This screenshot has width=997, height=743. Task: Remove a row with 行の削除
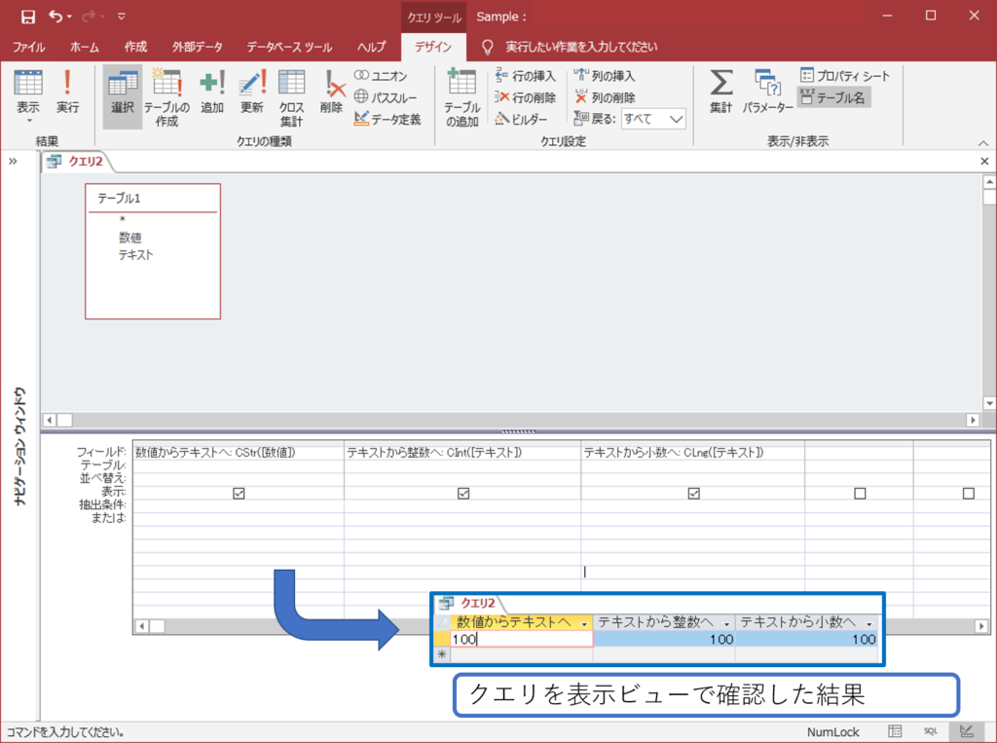(x=526, y=97)
